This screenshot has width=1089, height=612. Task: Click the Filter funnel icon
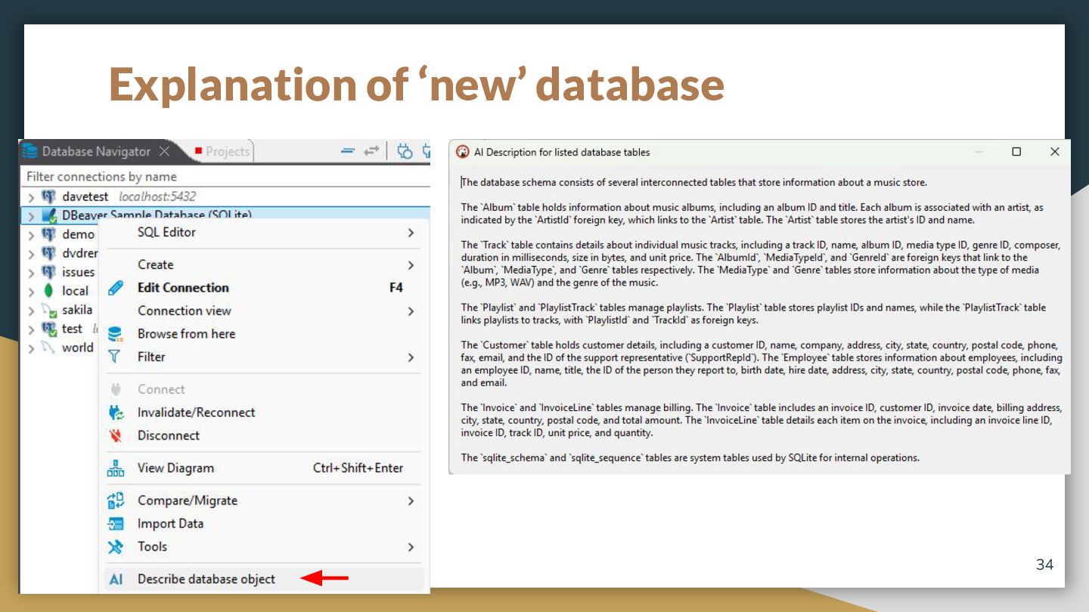[x=115, y=357]
